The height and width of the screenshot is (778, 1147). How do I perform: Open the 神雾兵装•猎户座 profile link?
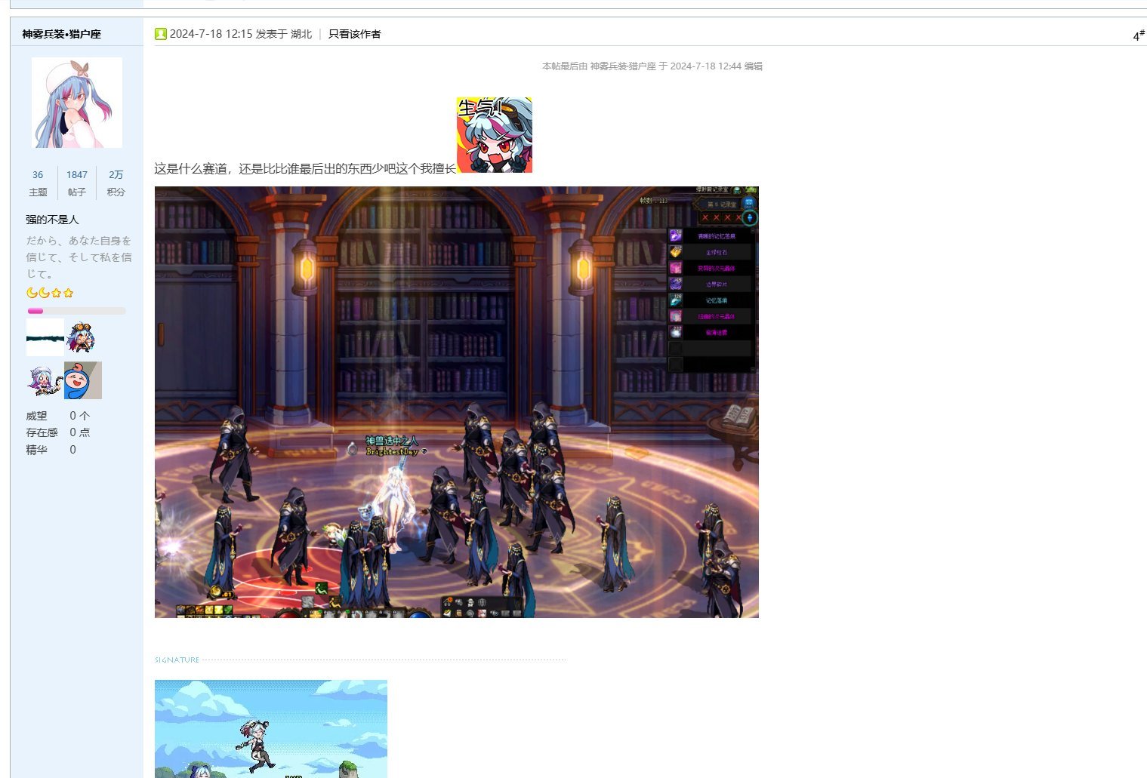pyautogui.click(x=60, y=34)
